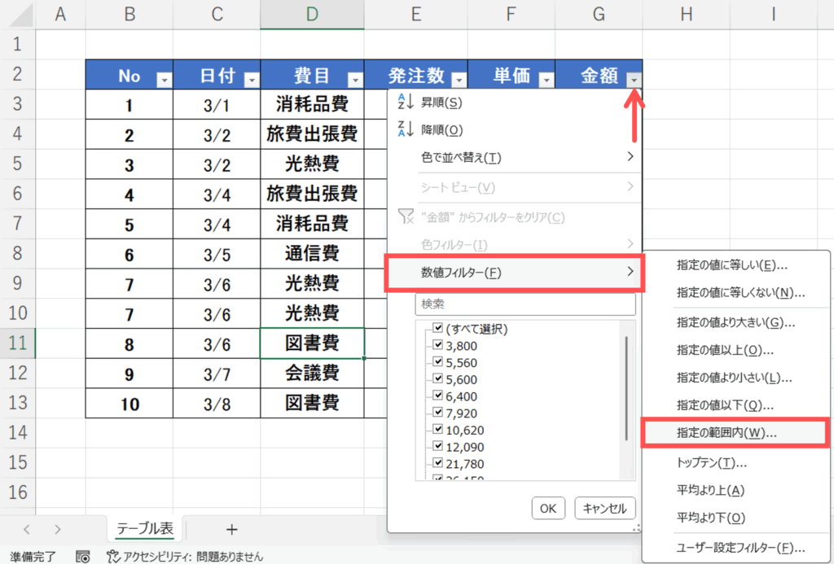834x564 pixels.
Task: Click the 検索 search field
Action: coord(525,304)
